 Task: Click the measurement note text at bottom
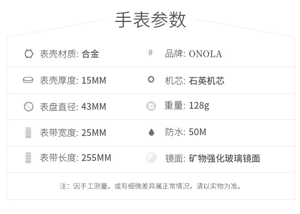(150, 186)
